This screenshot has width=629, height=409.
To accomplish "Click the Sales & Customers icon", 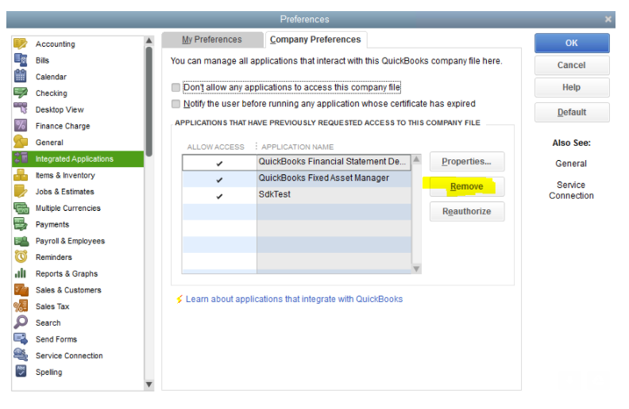I will tap(21, 289).
